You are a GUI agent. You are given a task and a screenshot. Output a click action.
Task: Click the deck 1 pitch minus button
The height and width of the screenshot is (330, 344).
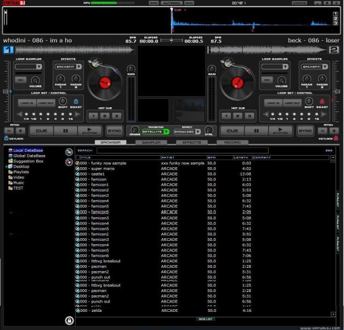tap(9, 131)
